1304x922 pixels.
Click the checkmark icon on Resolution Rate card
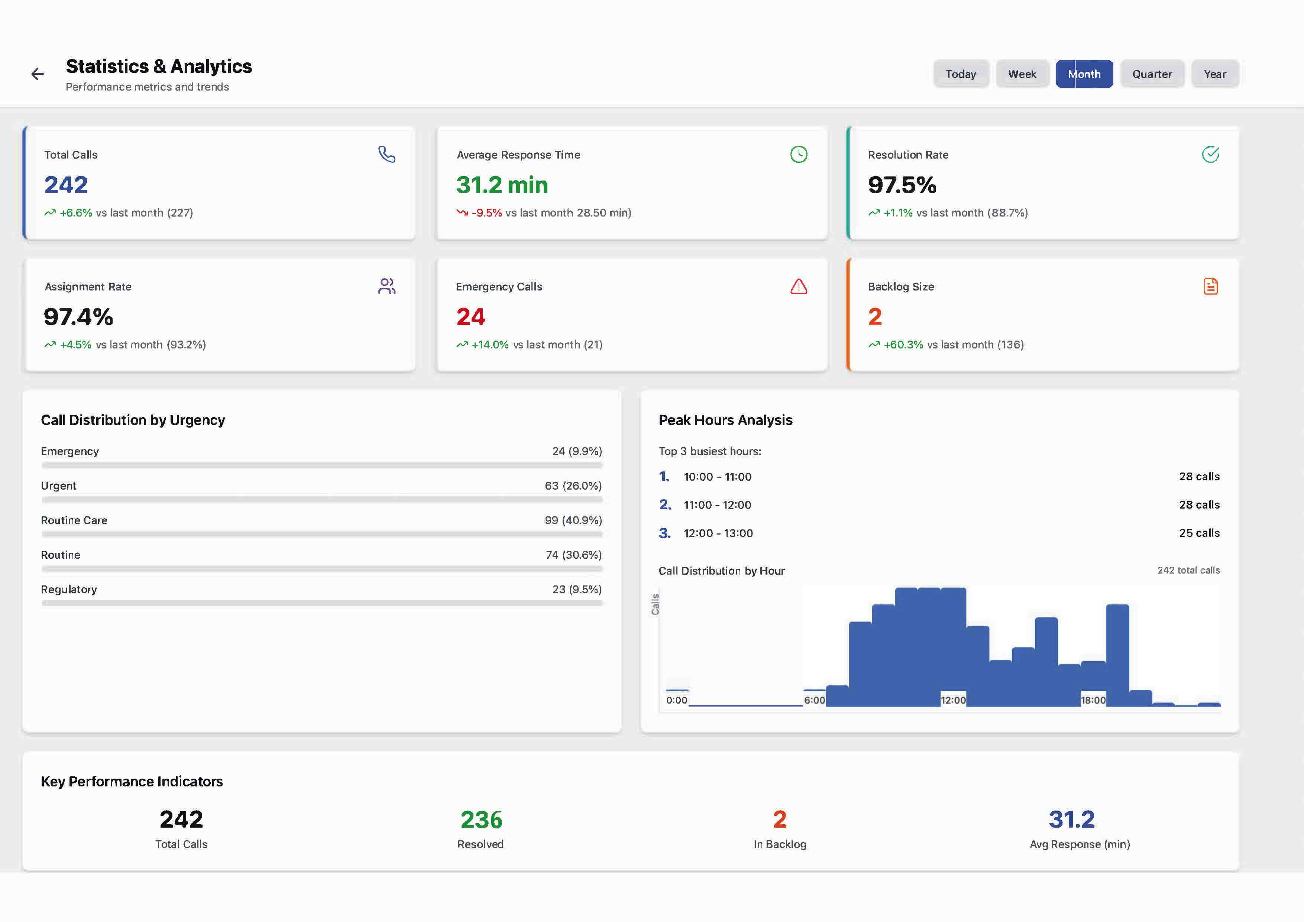coord(1210,153)
